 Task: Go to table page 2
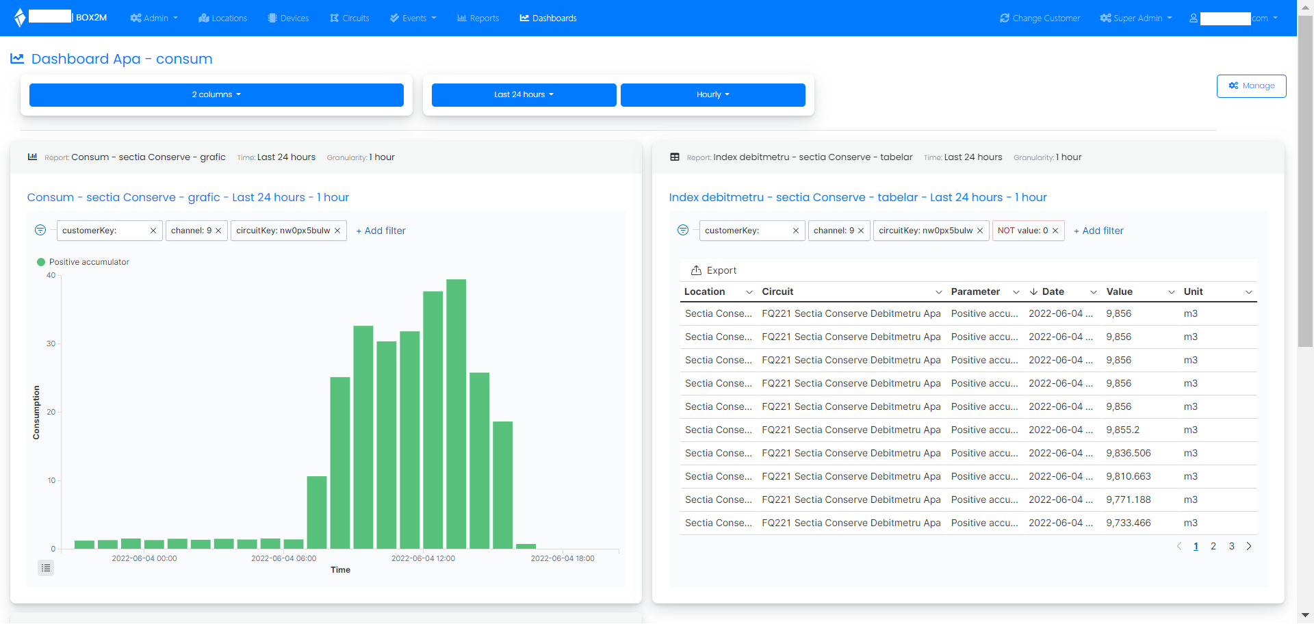pos(1213,547)
